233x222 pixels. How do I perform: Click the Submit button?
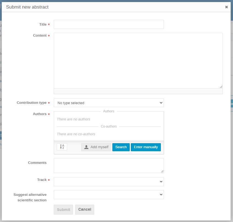coord(63,210)
